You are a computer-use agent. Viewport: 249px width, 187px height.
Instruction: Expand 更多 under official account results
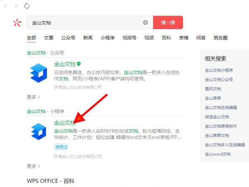point(33,97)
